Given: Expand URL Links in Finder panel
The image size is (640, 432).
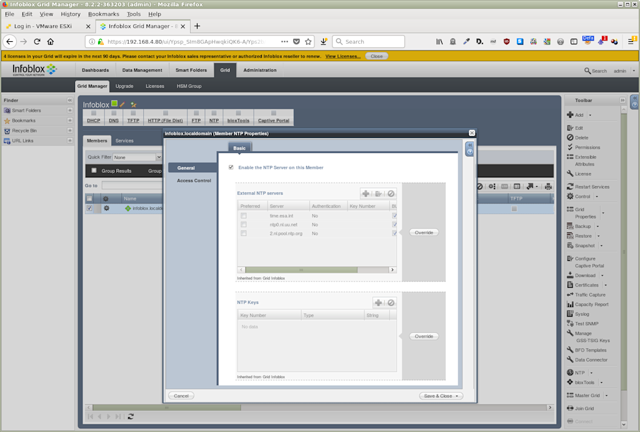Looking at the screenshot, I should coord(70,140).
